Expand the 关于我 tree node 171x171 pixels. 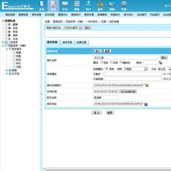(x=7, y=74)
